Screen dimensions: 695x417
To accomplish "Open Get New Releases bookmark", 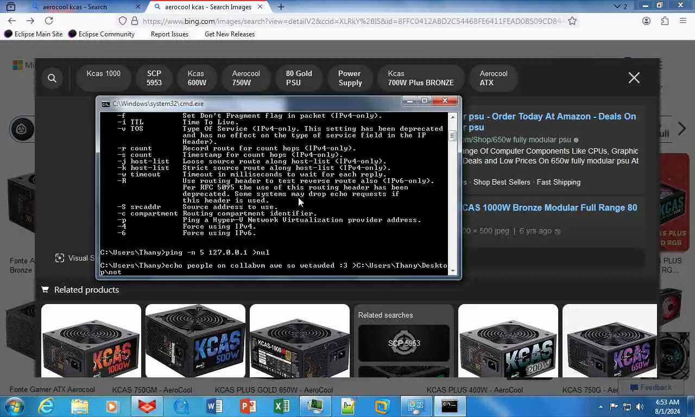I will [230, 34].
